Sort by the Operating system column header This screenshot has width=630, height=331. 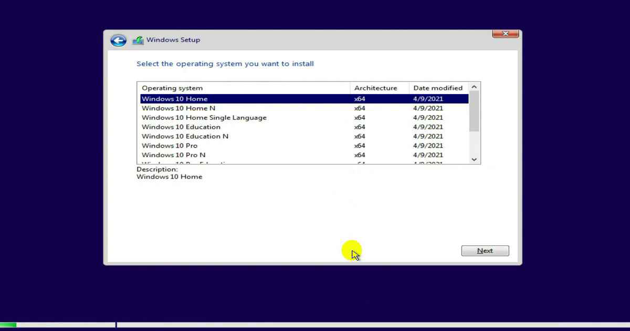(244, 88)
